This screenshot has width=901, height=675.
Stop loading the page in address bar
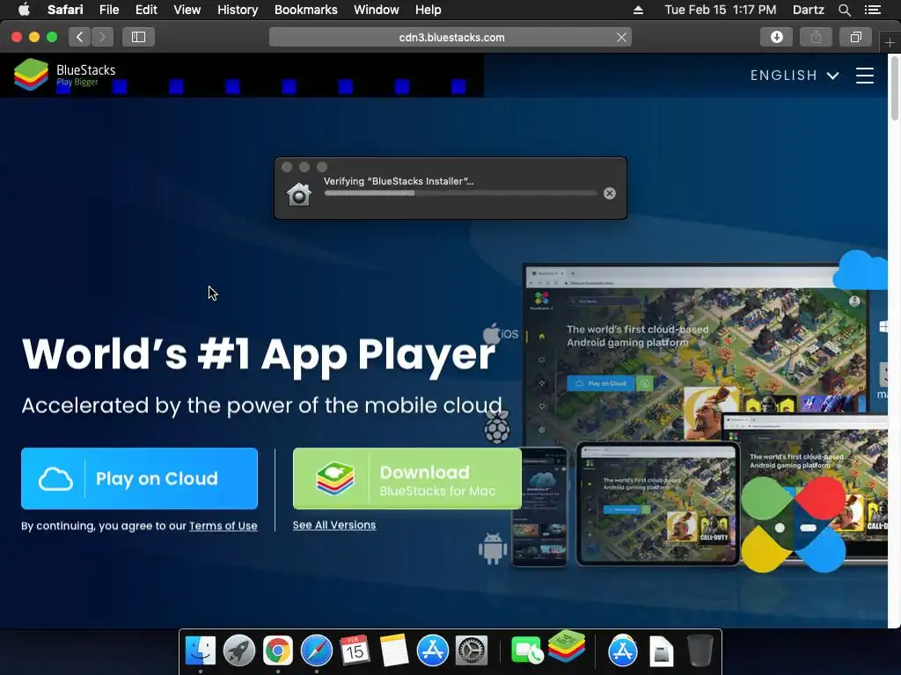click(621, 37)
